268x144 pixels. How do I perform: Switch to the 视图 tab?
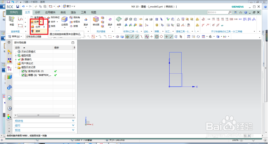[94, 12]
